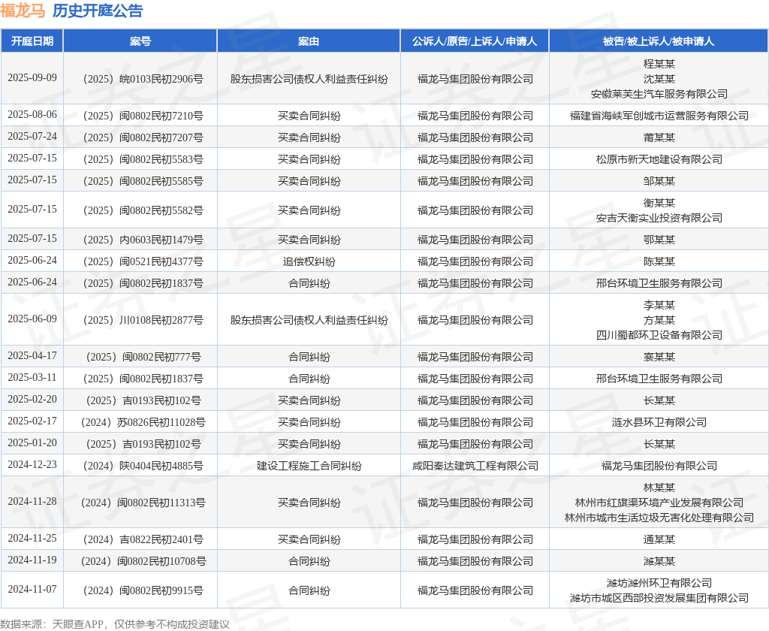Click defendant 潍某某
Screen dimensions: 769x631
(x=659, y=561)
